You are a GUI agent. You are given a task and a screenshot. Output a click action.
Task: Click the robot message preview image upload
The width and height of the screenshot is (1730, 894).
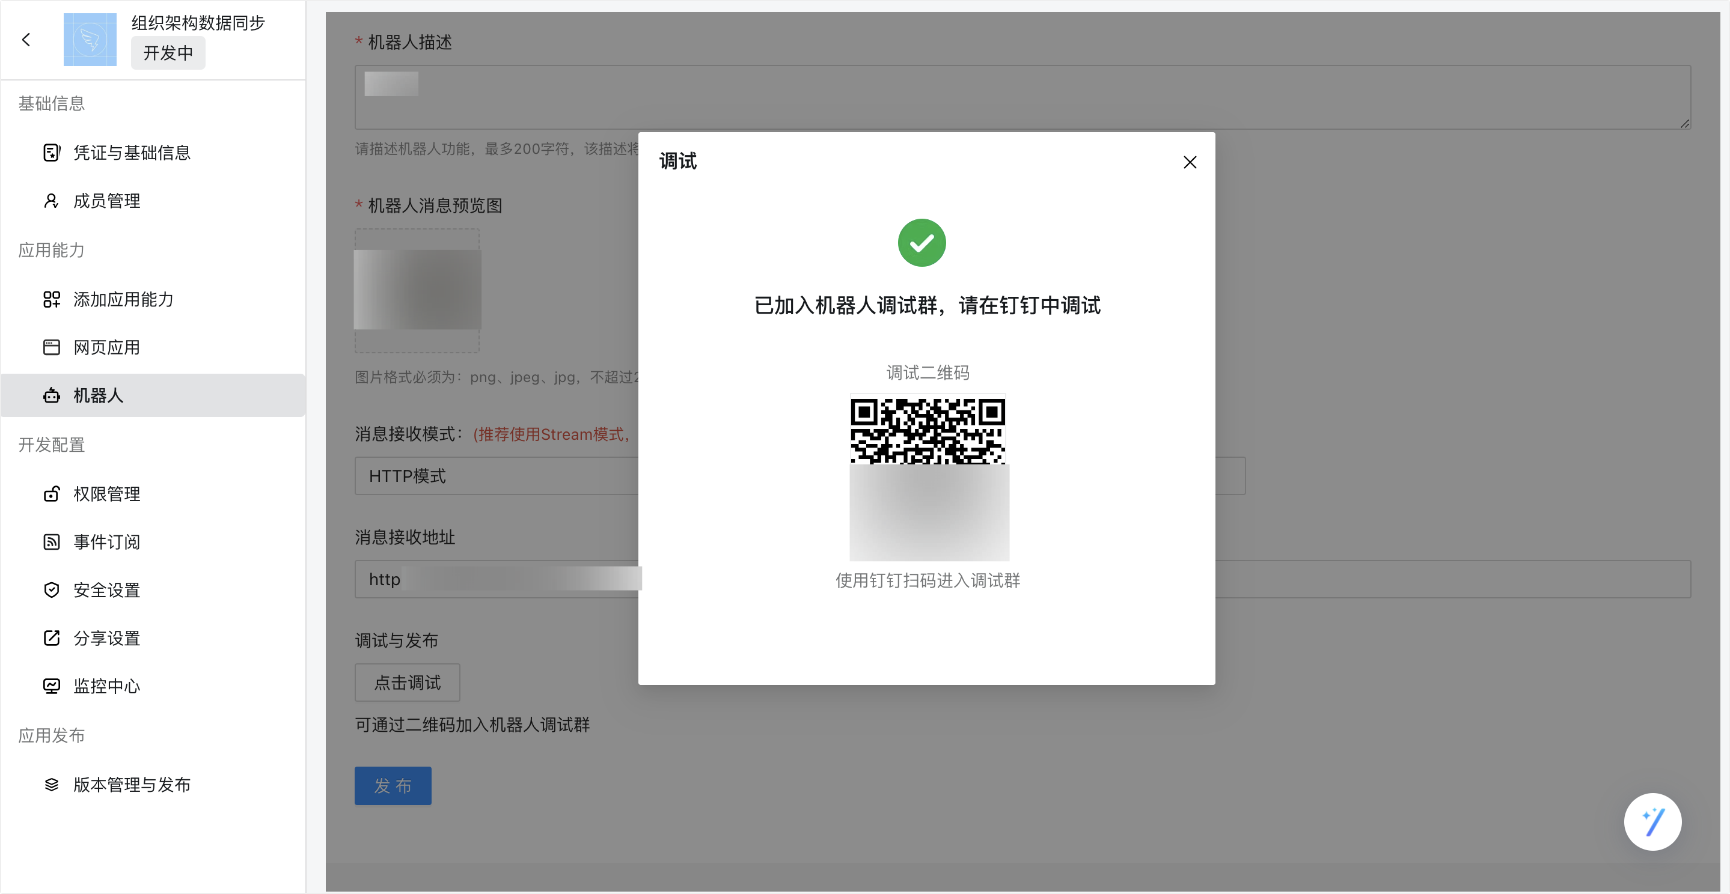417,291
